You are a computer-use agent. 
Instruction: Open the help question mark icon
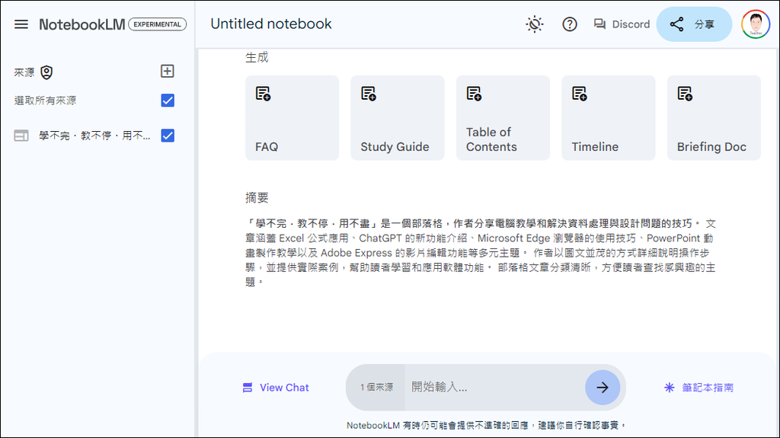tap(570, 24)
